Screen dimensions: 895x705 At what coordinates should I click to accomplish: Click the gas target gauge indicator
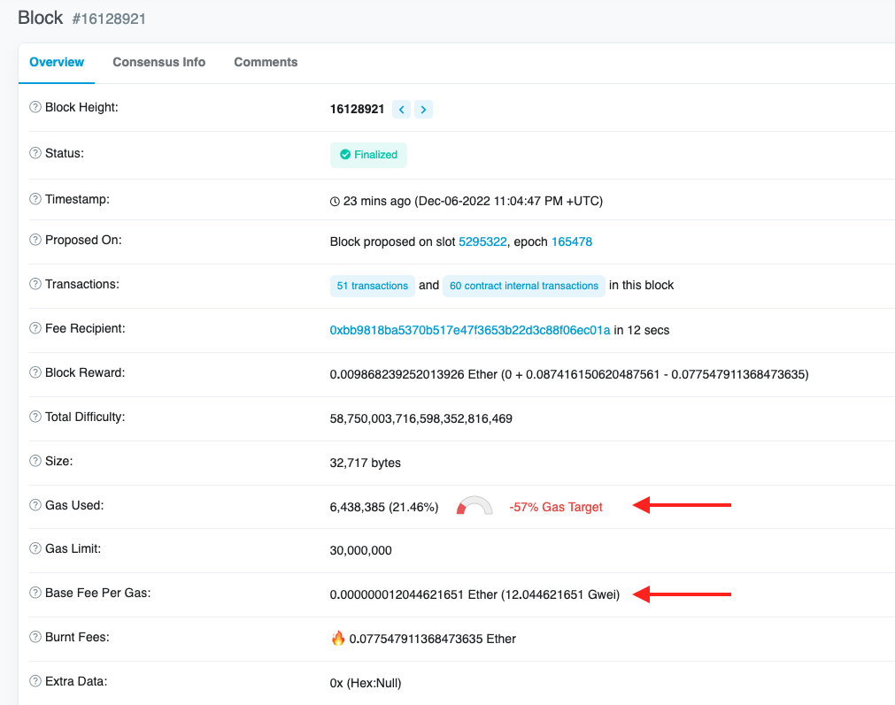[474, 505]
